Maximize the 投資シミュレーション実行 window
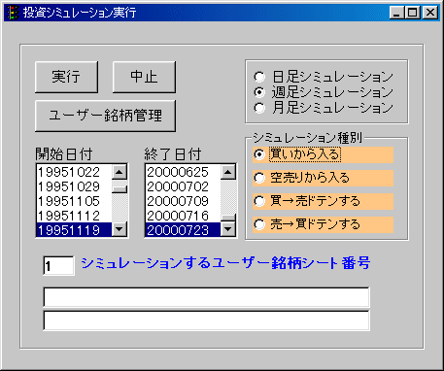The height and width of the screenshot is (371, 444). coord(412,13)
